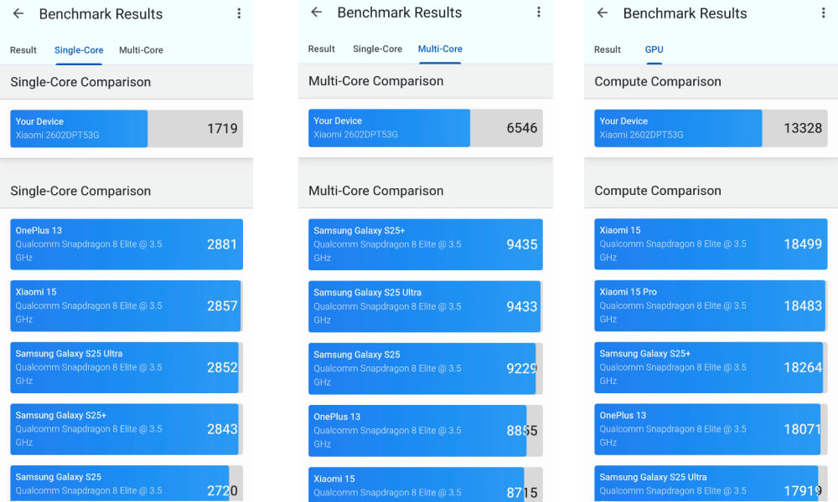Click upper Compute Comparison heading

[x=658, y=82]
